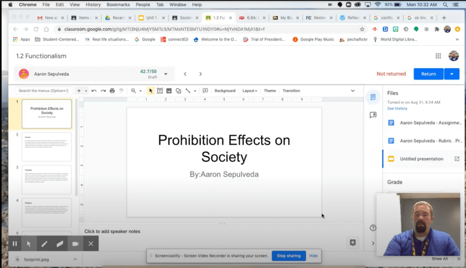The image size is (466, 268).
Task: Click the blue Return button
Action: (x=428, y=74)
